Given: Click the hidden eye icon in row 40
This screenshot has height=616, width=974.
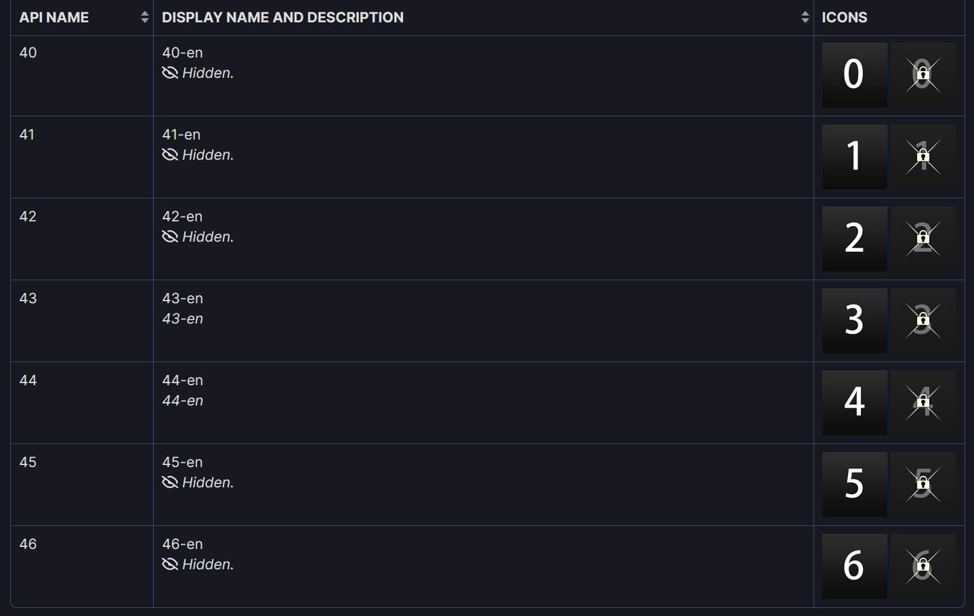Looking at the screenshot, I should (170, 72).
